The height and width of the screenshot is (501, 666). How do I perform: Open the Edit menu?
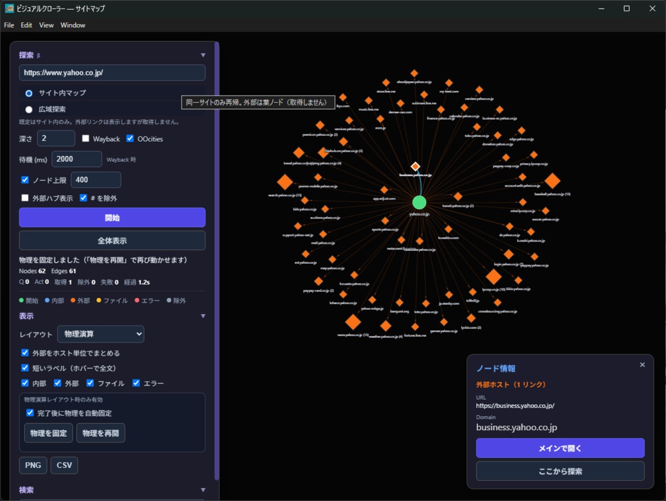[26, 25]
